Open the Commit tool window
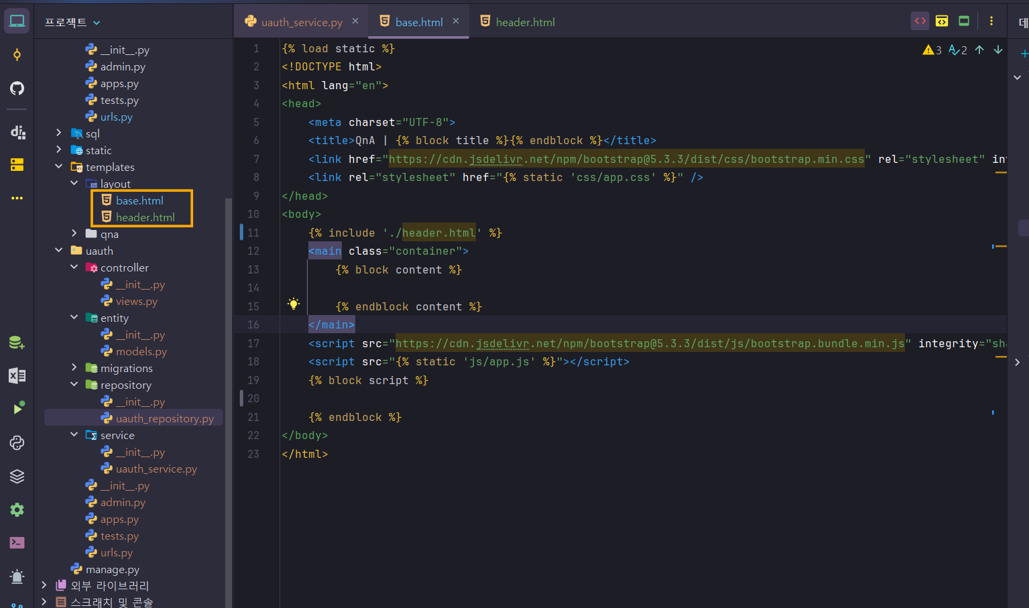This screenshot has height=608, width=1029. point(17,55)
